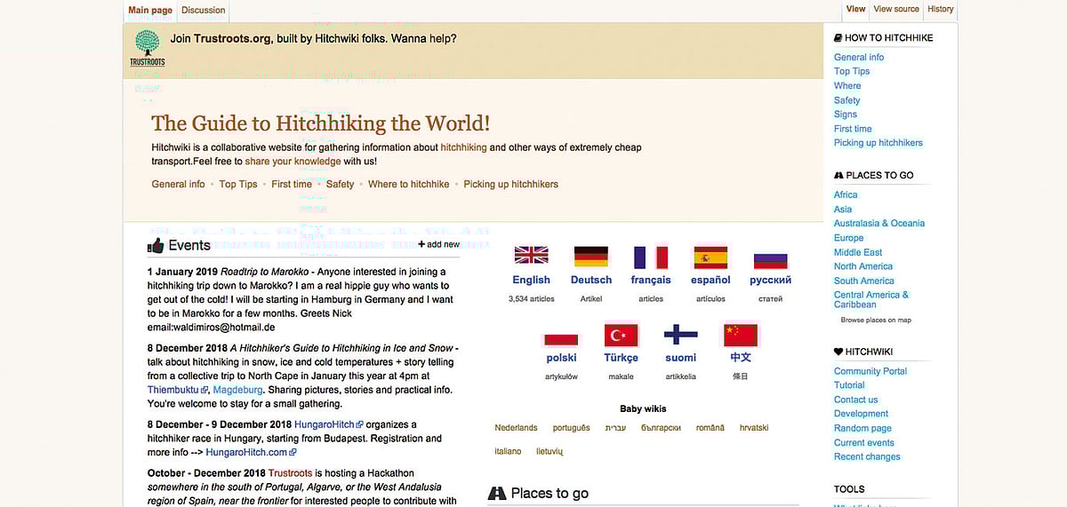
Task: Open the Main page tab
Action: click(x=150, y=11)
